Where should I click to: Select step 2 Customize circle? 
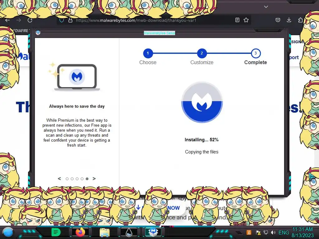pos(202,53)
